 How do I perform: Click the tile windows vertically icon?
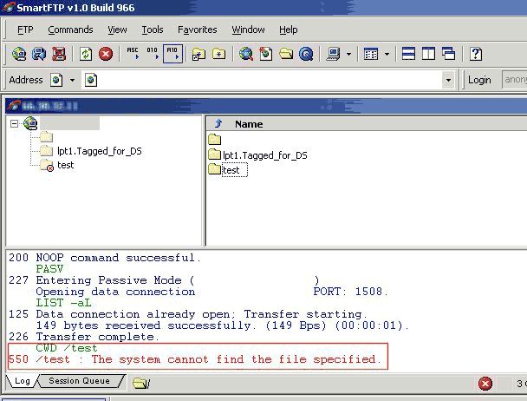click(x=428, y=54)
